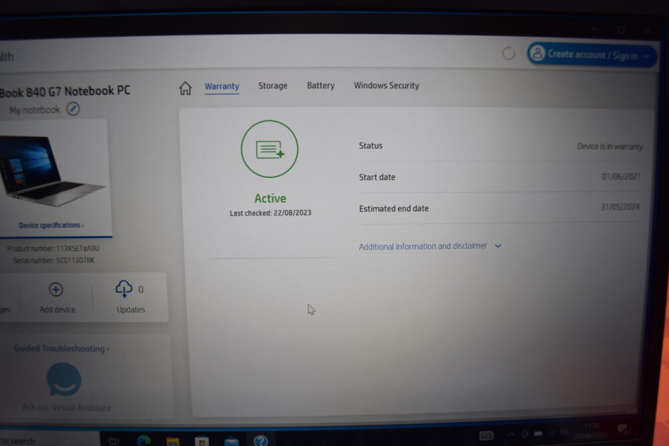Click the green warranty status circle icon

[269, 149]
